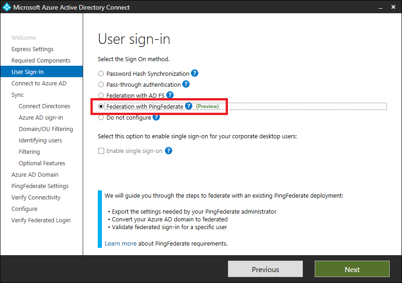Open Express Settings step

[x=32, y=49]
